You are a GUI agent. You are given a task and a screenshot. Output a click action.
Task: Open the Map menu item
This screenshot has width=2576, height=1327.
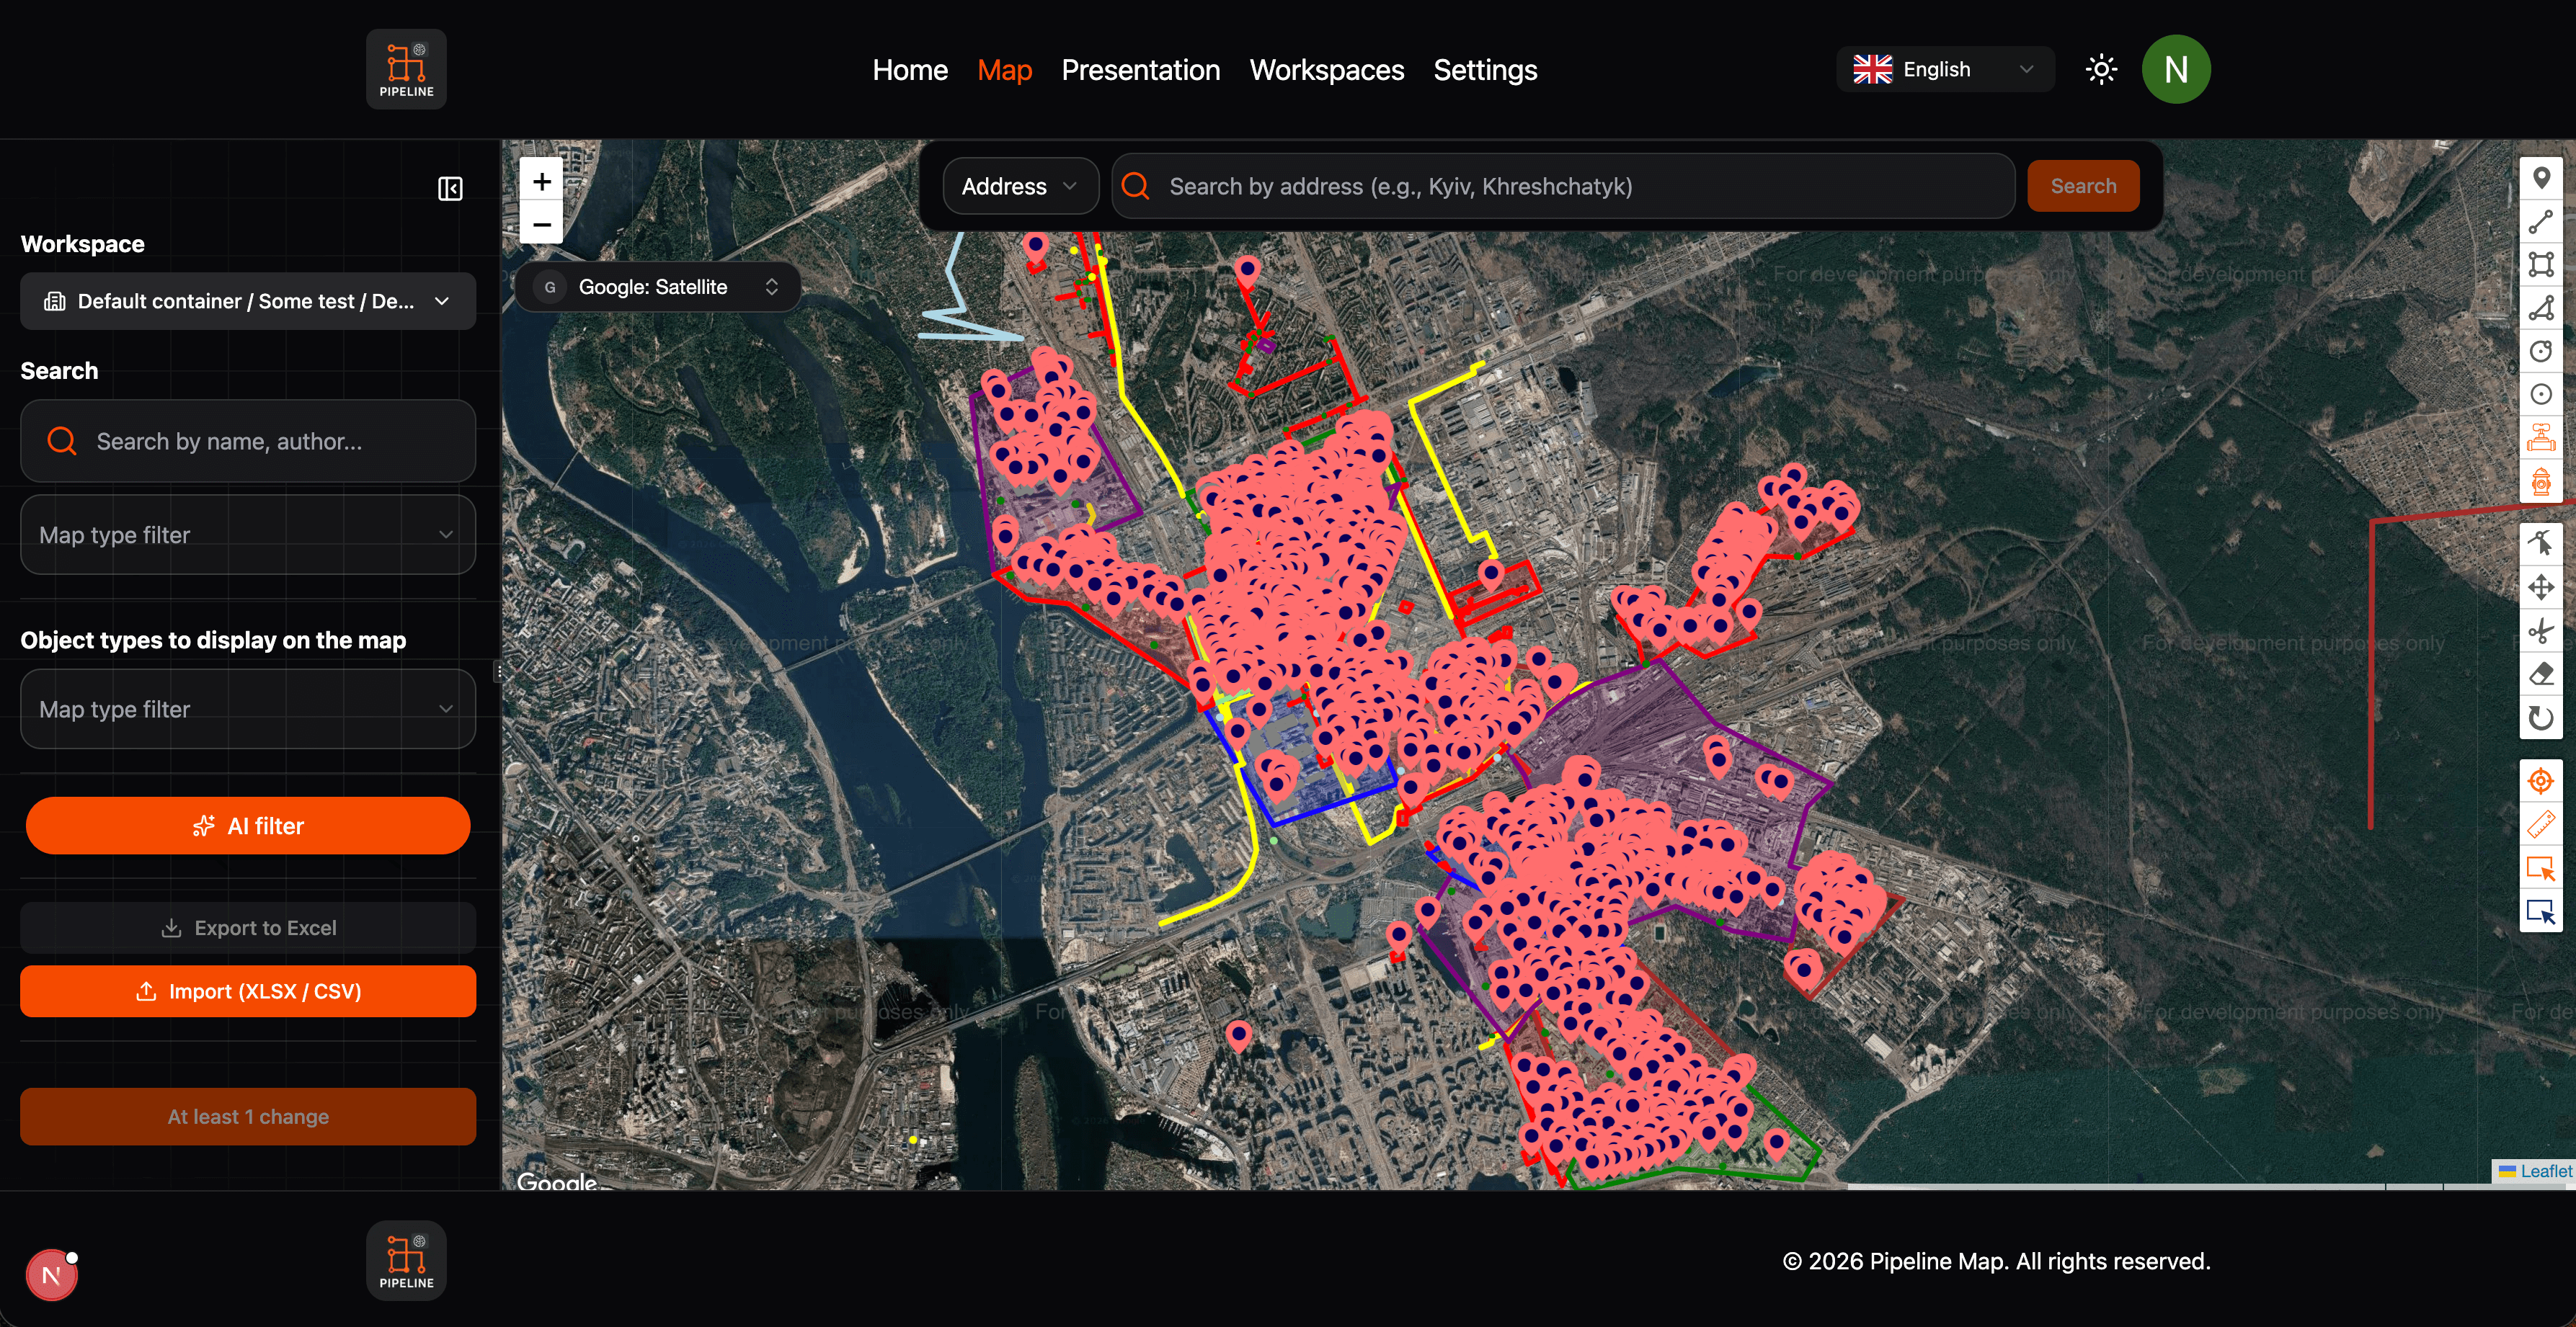coord(1004,70)
